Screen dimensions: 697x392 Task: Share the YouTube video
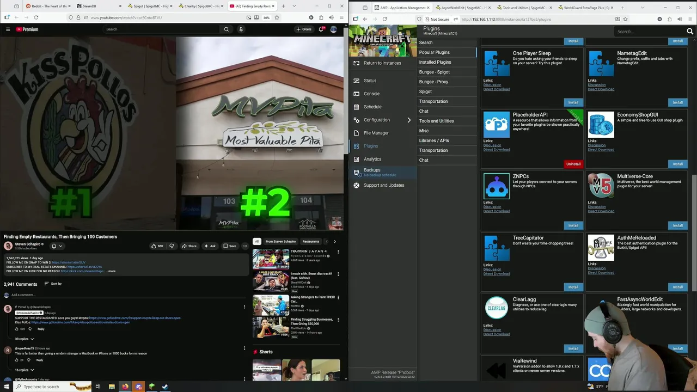coord(189,246)
